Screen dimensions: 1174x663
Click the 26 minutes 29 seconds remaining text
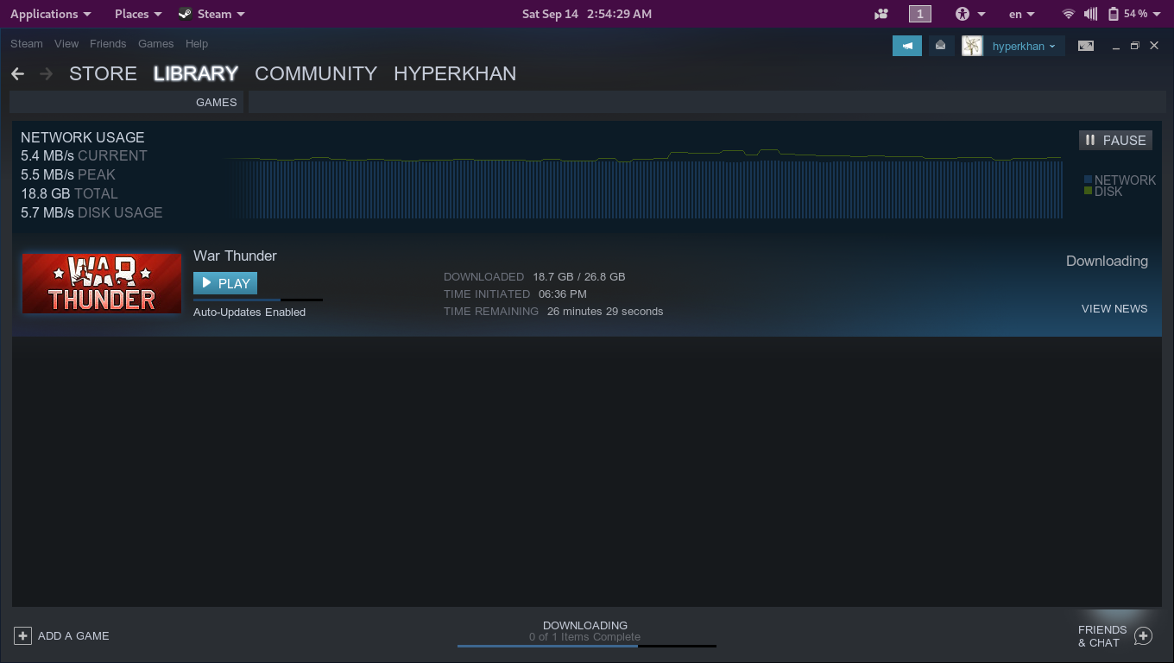[x=605, y=312]
